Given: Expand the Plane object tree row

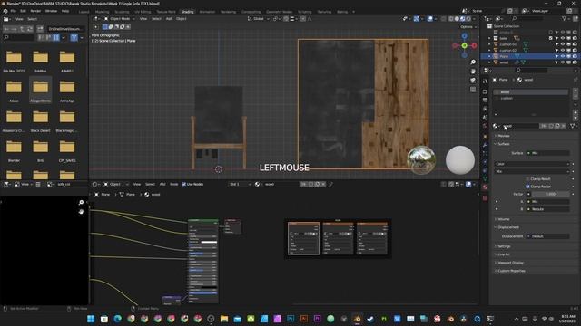Looking at the screenshot, I should 489,56.
